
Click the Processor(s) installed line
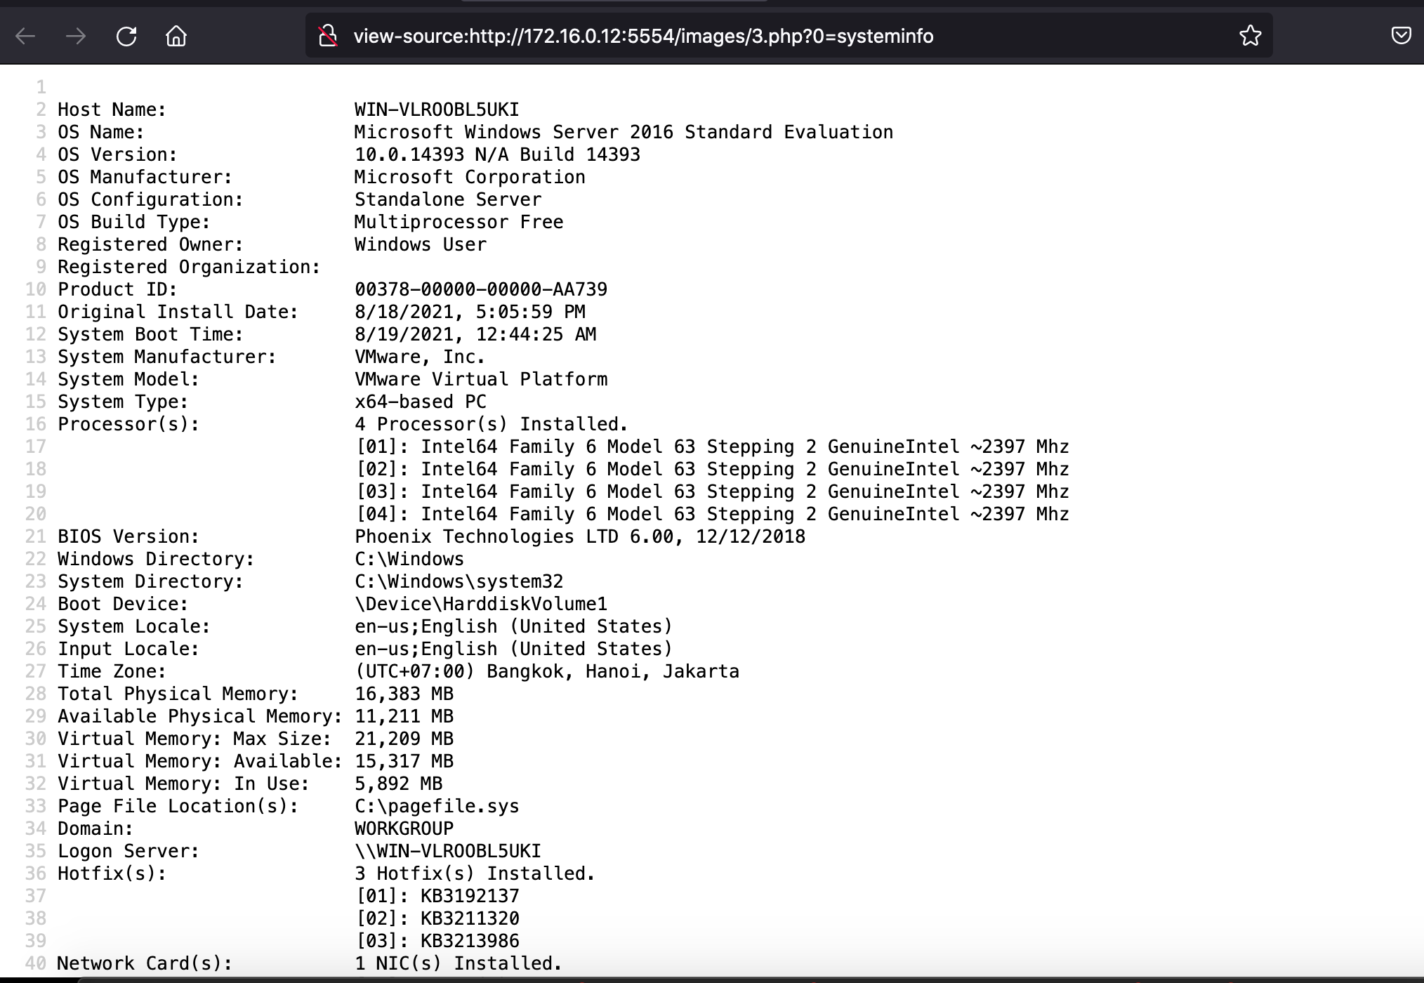click(x=490, y=424)
